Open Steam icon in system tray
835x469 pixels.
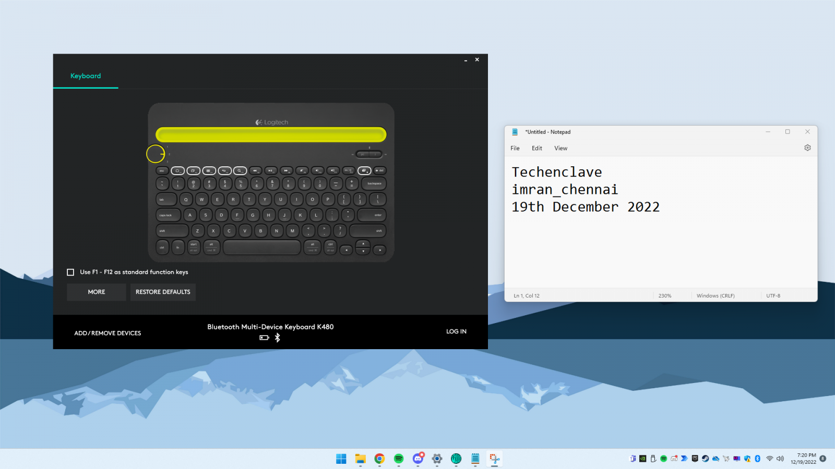pos(705,459)
